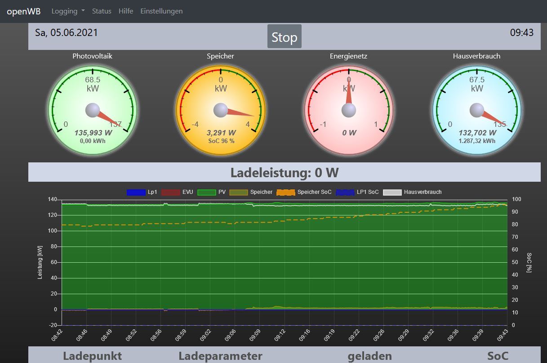Click the Hausverbrauch consumption gauge
The width and height of the screenshot is (547, 363).
pyautogui.click(x=477, y=110)
